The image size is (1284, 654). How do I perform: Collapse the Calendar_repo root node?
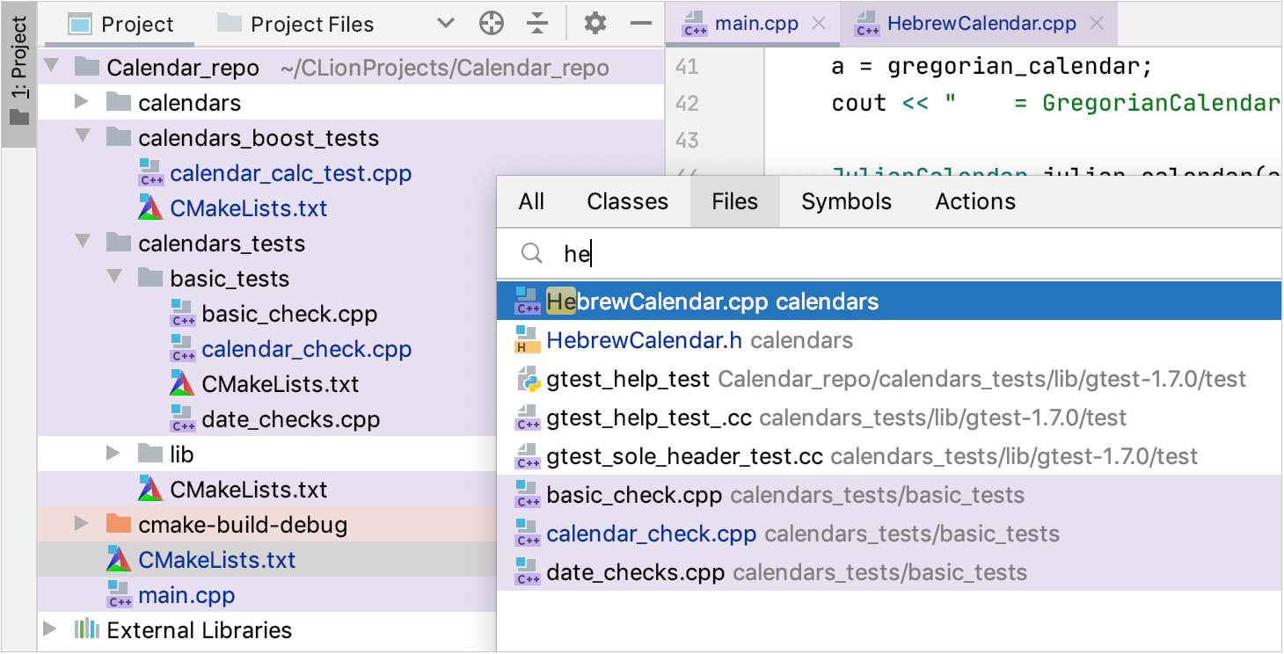[x=50, y=67]
